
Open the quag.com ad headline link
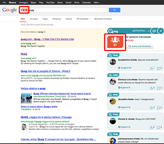(47, 39)
